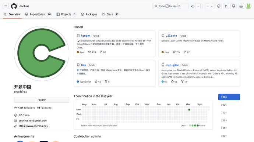This screenshot has width=254, height=142.
Task: Open the notifications inbox icon
Action: (241, 6)
